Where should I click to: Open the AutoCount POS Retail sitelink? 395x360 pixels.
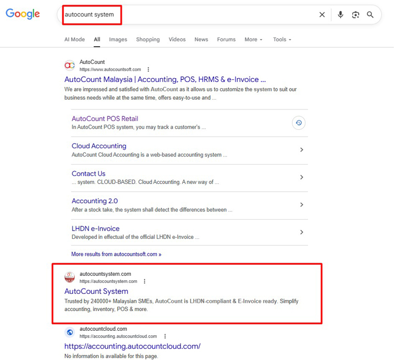tap(105, 119)
